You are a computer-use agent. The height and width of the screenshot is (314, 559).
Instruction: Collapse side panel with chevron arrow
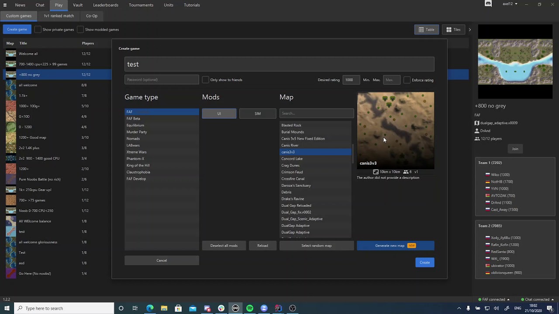pos(469,30)
